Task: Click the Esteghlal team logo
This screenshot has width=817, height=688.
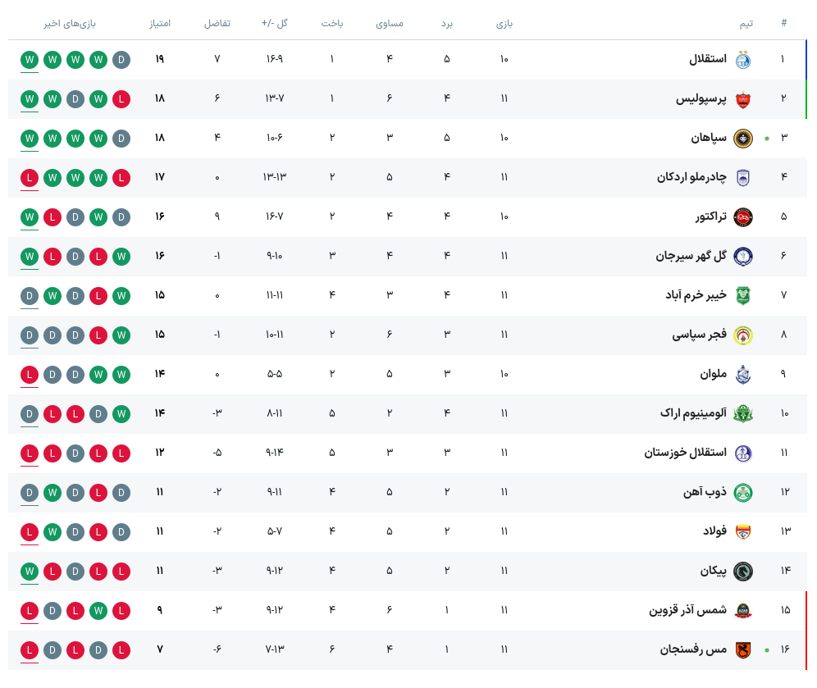Action: coord(742,60)
